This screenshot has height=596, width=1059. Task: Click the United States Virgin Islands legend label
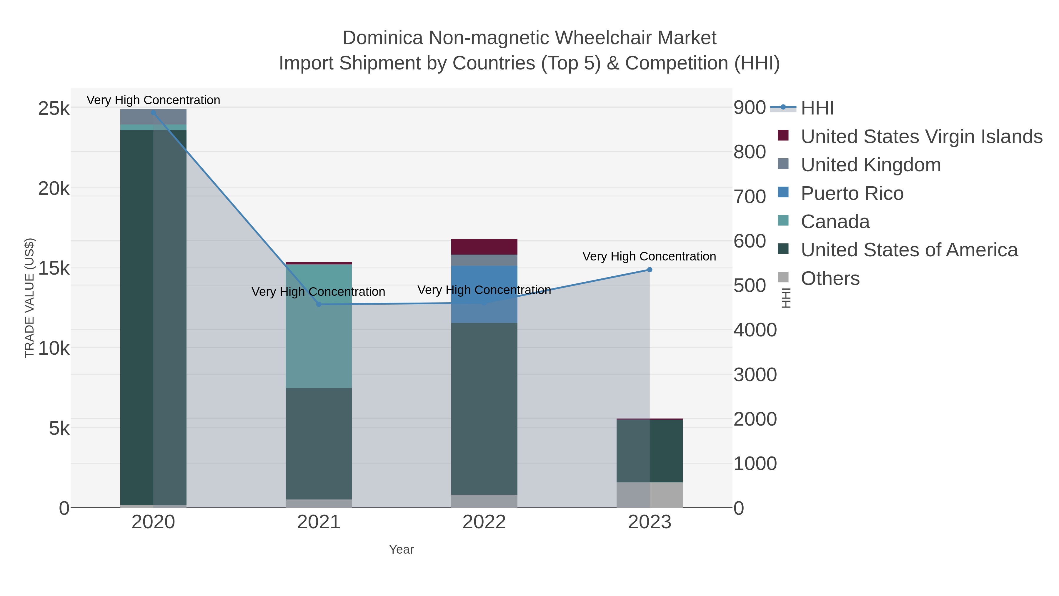[x=922, y=136]
